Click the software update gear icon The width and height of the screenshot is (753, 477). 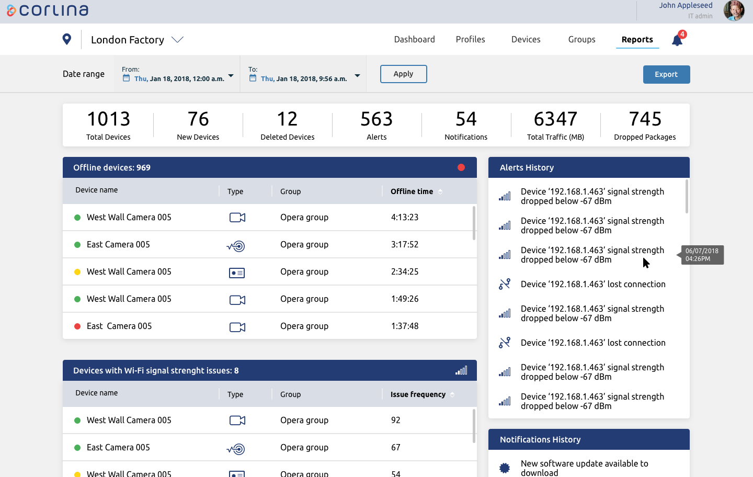(x=505, y=468)
